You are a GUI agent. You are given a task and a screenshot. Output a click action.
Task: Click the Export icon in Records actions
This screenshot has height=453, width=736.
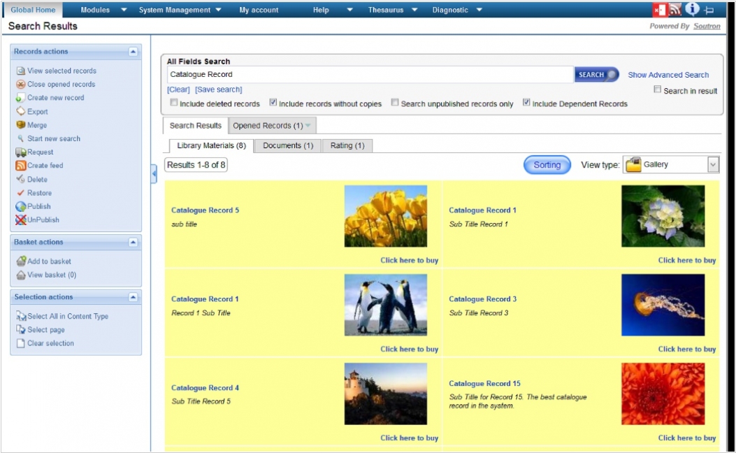click(21, 112)
